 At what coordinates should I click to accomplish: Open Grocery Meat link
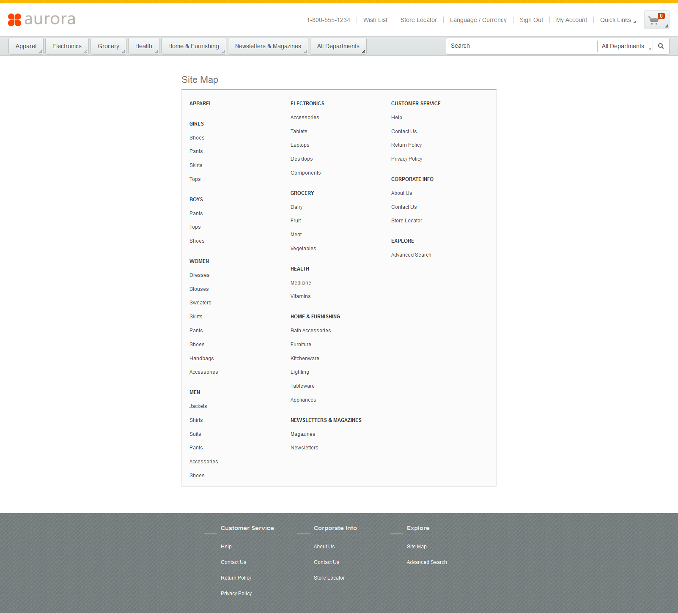(x=296, y=235)
